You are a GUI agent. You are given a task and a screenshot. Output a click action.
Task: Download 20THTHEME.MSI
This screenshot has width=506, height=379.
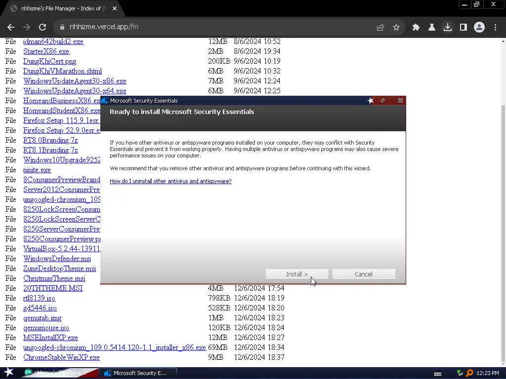coord(53,288)
